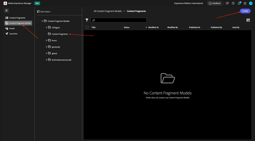Open notifications bell icon
Viewport: 255px width, 141px height.
coord(239,3)
